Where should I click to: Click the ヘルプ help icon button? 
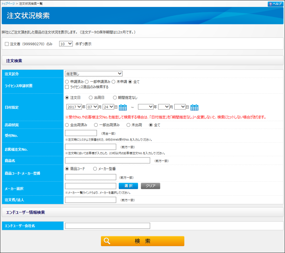pos(275,4)
